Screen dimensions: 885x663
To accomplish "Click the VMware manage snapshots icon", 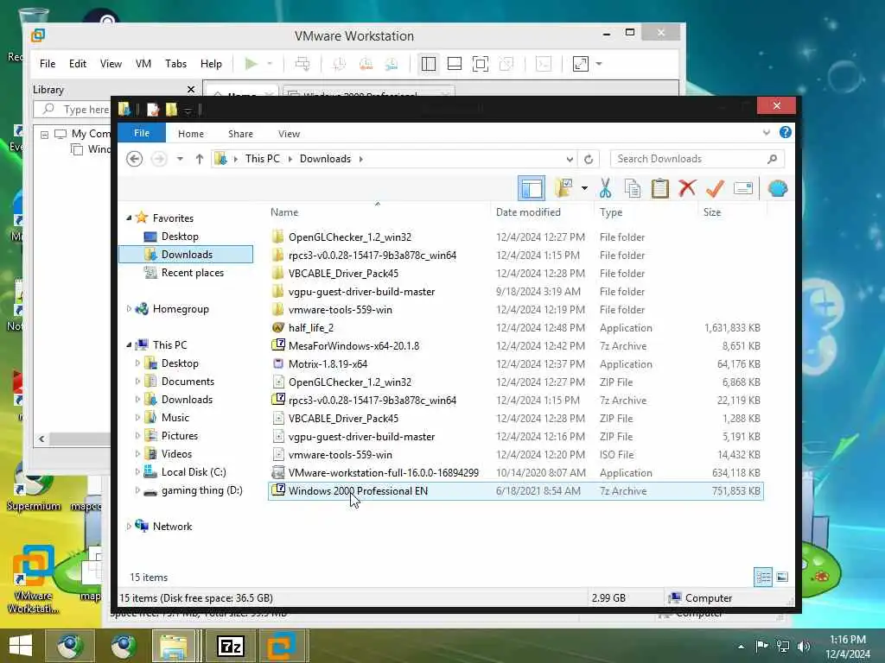I will tap(392, 64).
